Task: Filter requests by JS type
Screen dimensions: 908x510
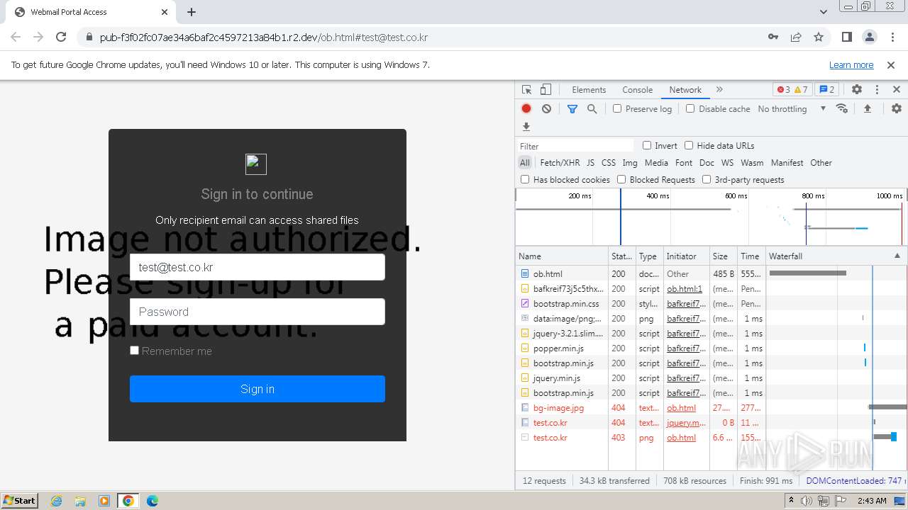Action: click(x=590, y=162)
